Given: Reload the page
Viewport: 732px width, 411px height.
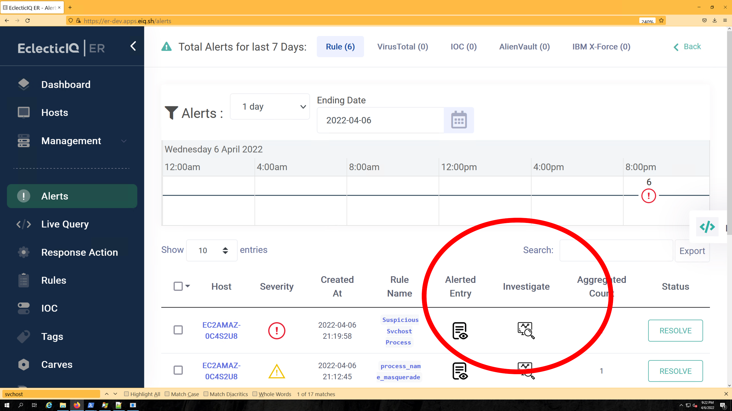Looking at the screenshot, I should pyautogui.click(x=28, y=21).
